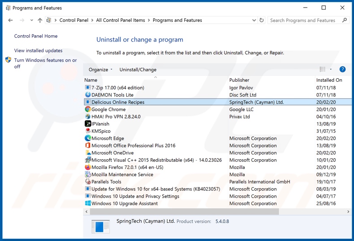Click publisher Igor Pavlov cell
The height and width of the screenshot is (241, 354).
pyautogui.click(x=241, y=87)
